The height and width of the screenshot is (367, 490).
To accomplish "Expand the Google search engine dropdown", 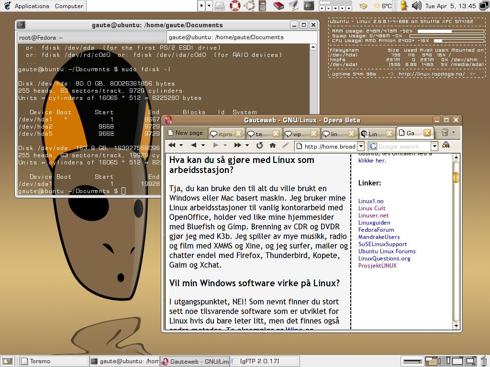I will (434, 146).
